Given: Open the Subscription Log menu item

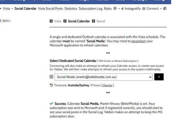Looking at the screenshot, I should tap(90, 9).
